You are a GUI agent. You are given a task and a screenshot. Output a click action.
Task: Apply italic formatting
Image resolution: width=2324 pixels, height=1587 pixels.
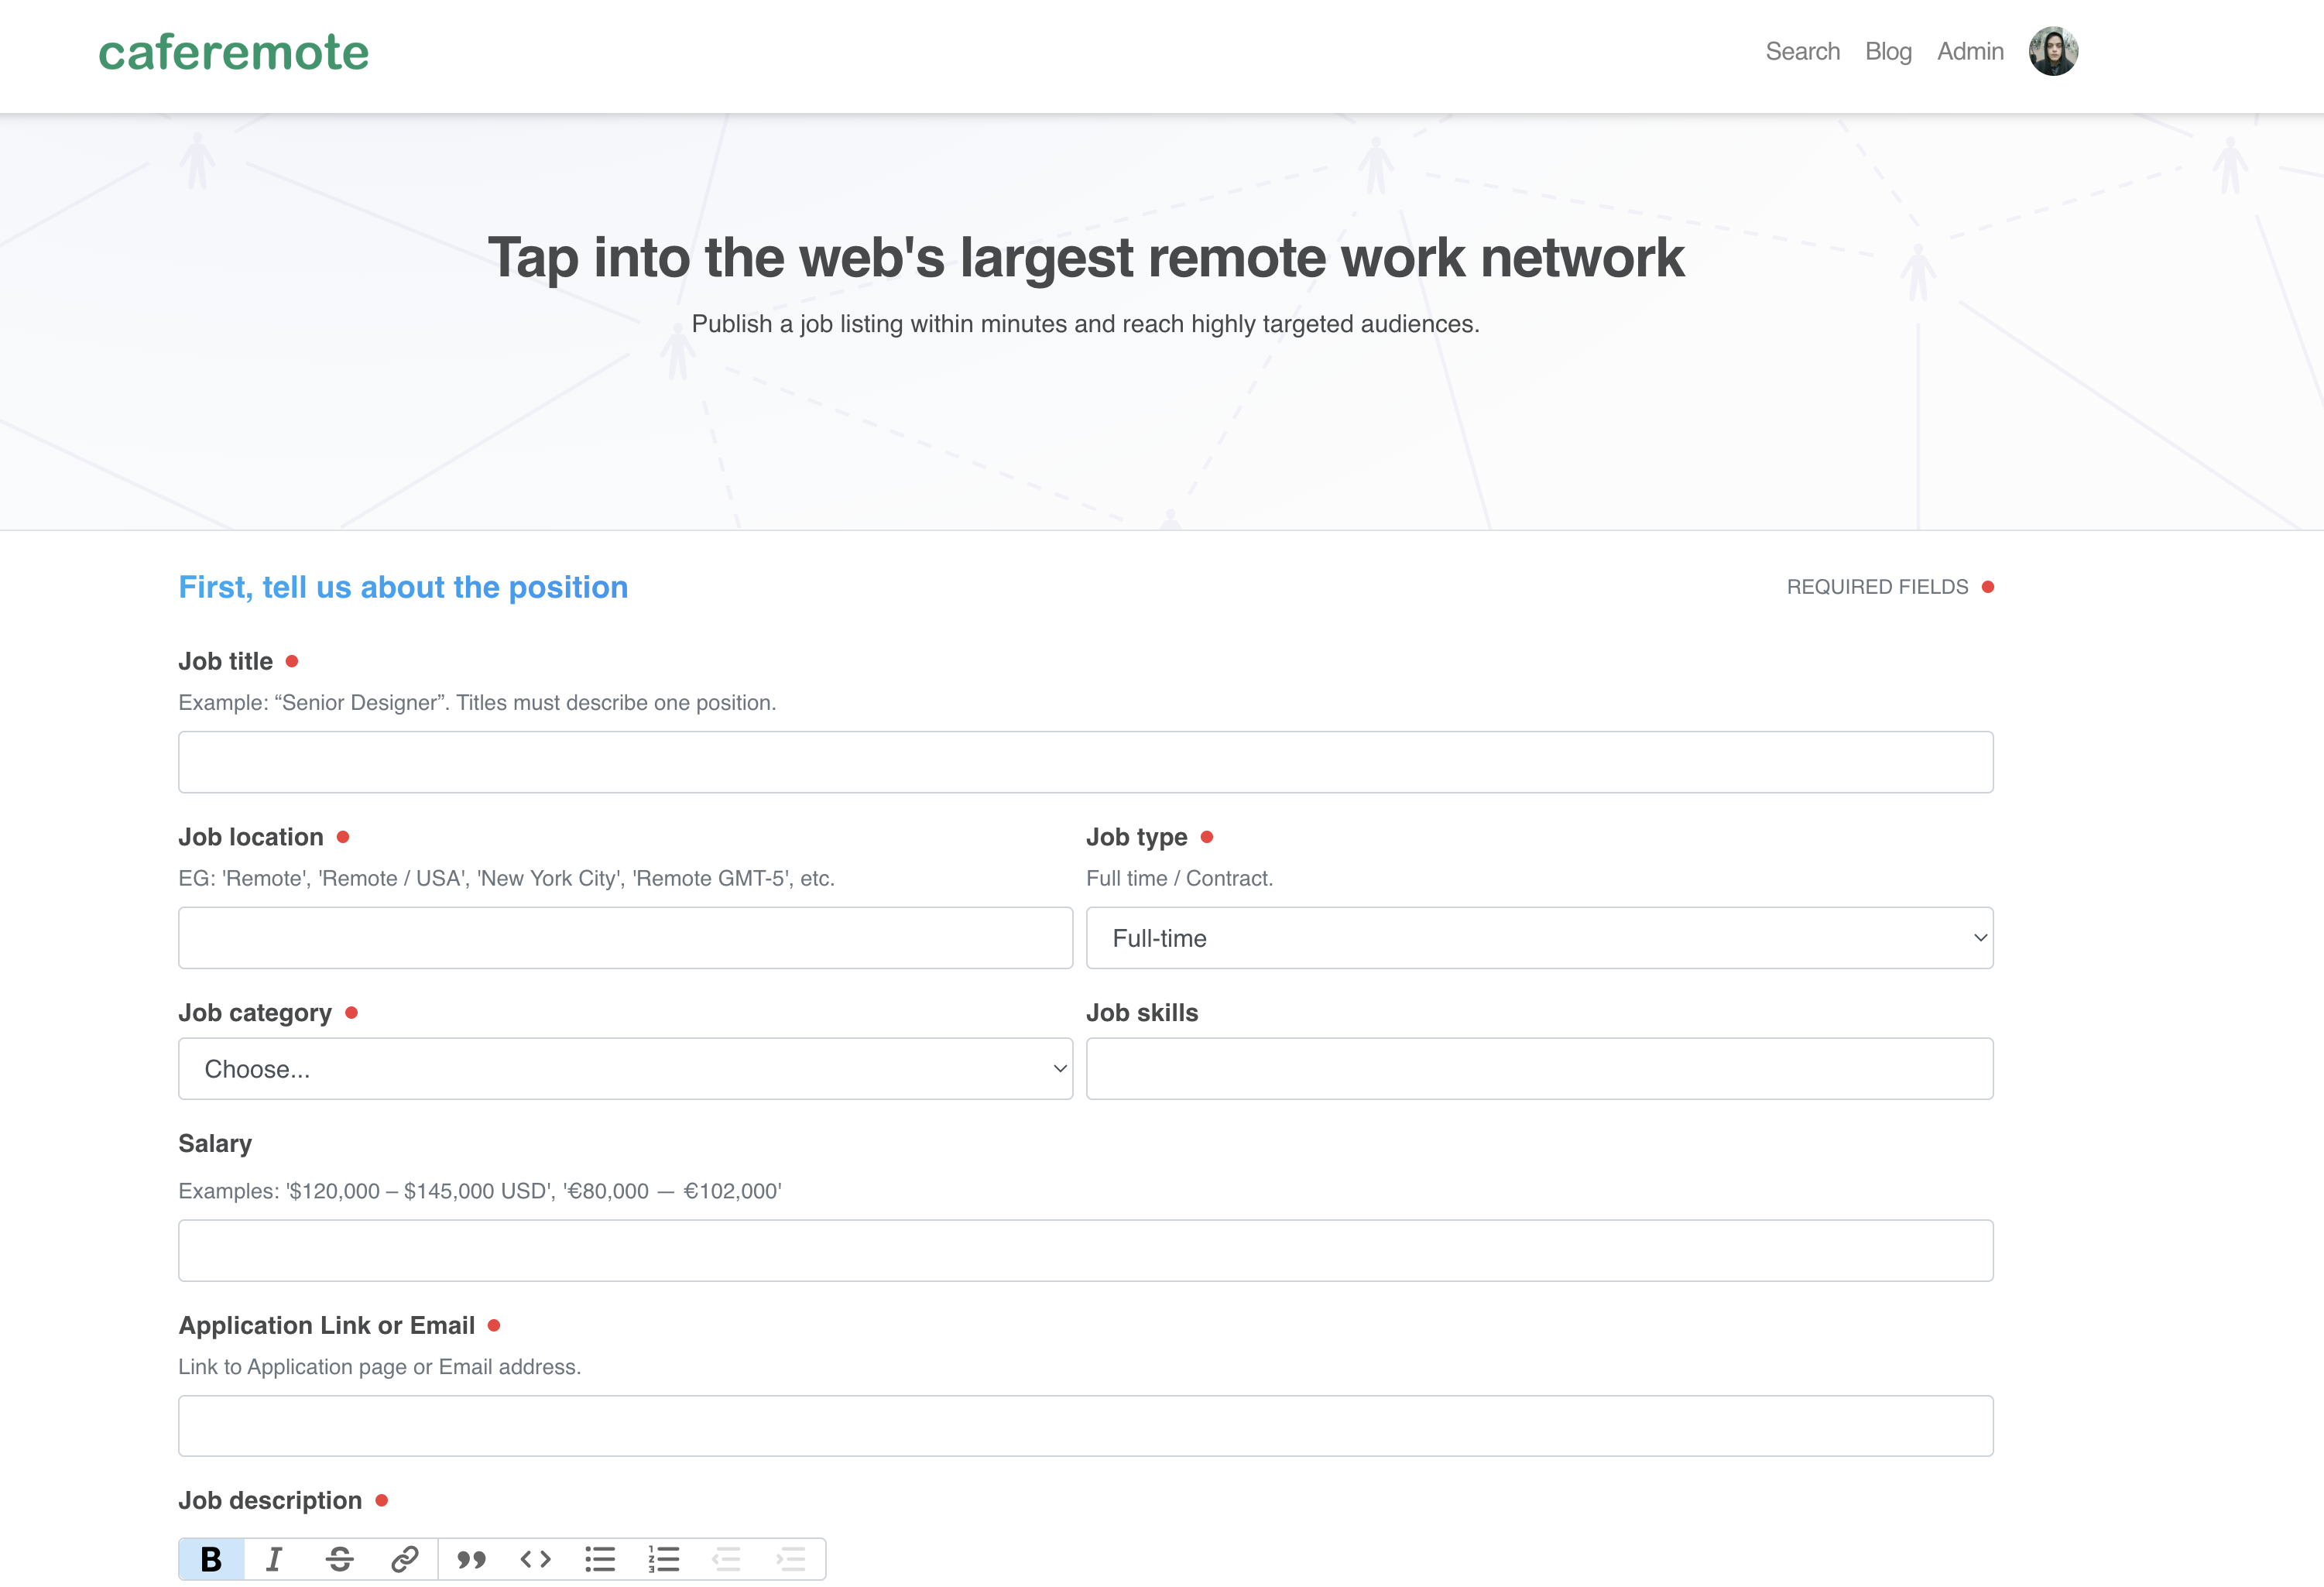[x=275, y=1558]
